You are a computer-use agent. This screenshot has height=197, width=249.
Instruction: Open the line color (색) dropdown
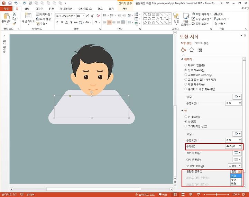coord(237,134)
